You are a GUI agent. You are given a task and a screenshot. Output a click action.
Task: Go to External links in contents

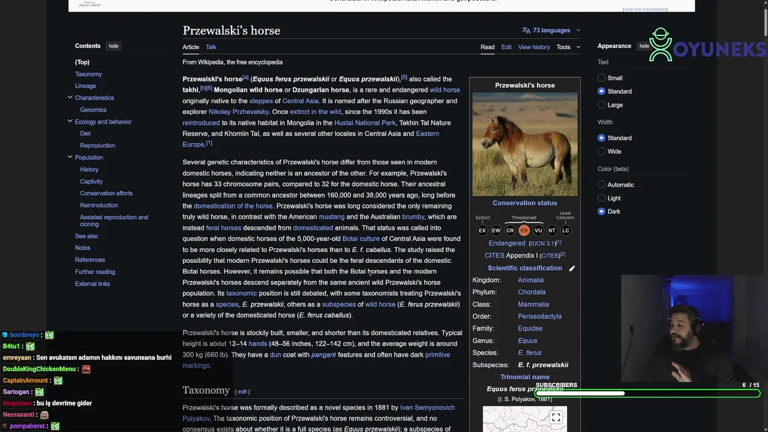(x=92, y=284)
